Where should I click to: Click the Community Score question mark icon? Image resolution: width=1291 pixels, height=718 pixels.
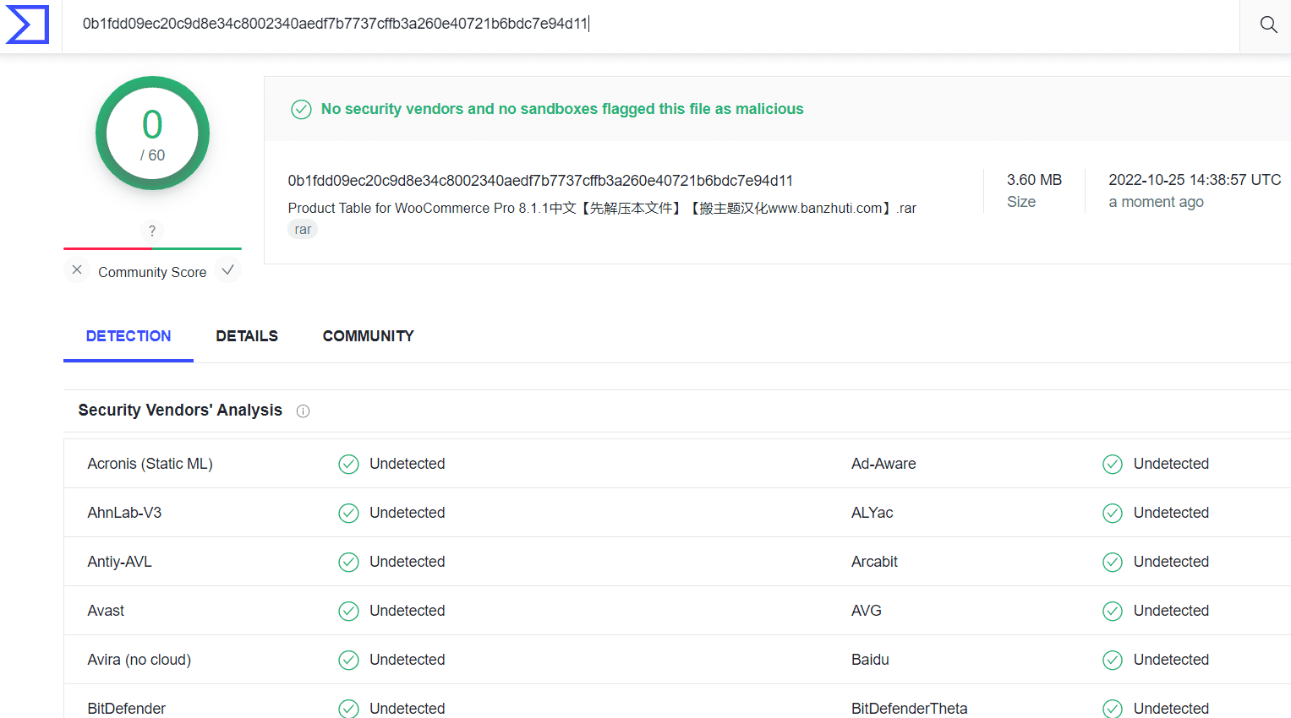click(151, 231)
